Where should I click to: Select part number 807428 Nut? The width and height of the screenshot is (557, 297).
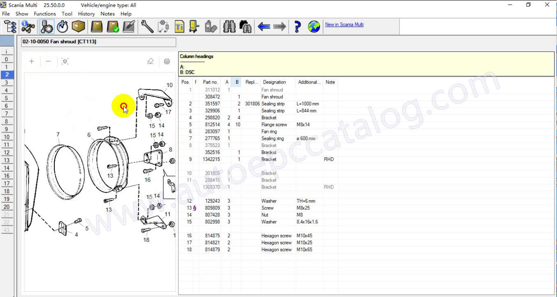(x=212, y=215)
